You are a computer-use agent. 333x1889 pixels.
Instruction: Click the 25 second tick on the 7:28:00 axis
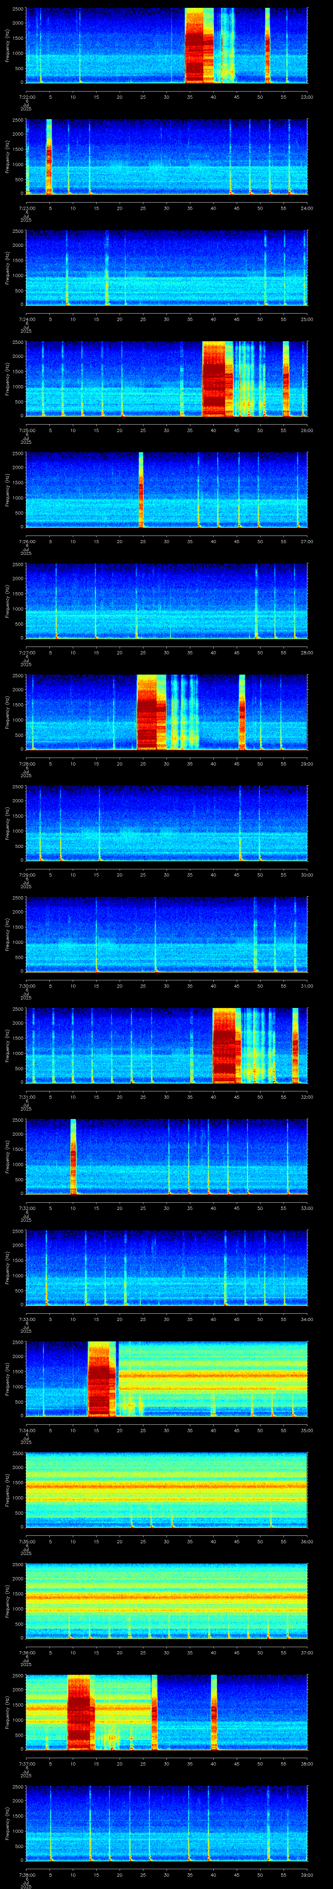pyautogui.click(x=143, y=763)
